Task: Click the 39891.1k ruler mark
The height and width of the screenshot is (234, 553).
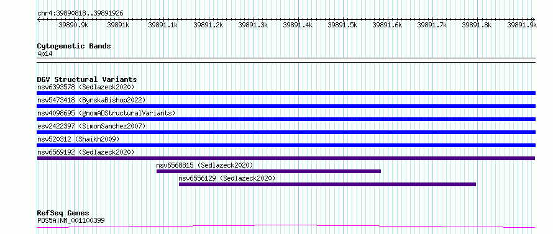Action: click(163, 25)
